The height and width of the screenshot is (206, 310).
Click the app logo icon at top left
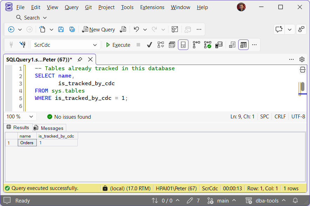point(9,7)
